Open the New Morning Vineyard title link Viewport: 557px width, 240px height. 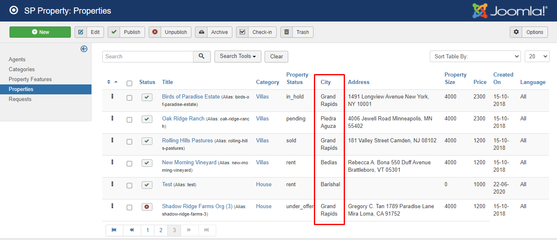pos(189,163)
